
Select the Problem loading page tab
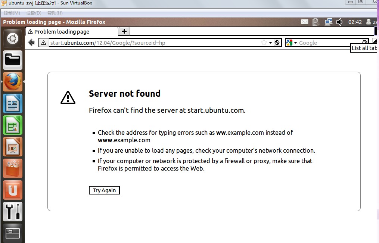[72, 31]
